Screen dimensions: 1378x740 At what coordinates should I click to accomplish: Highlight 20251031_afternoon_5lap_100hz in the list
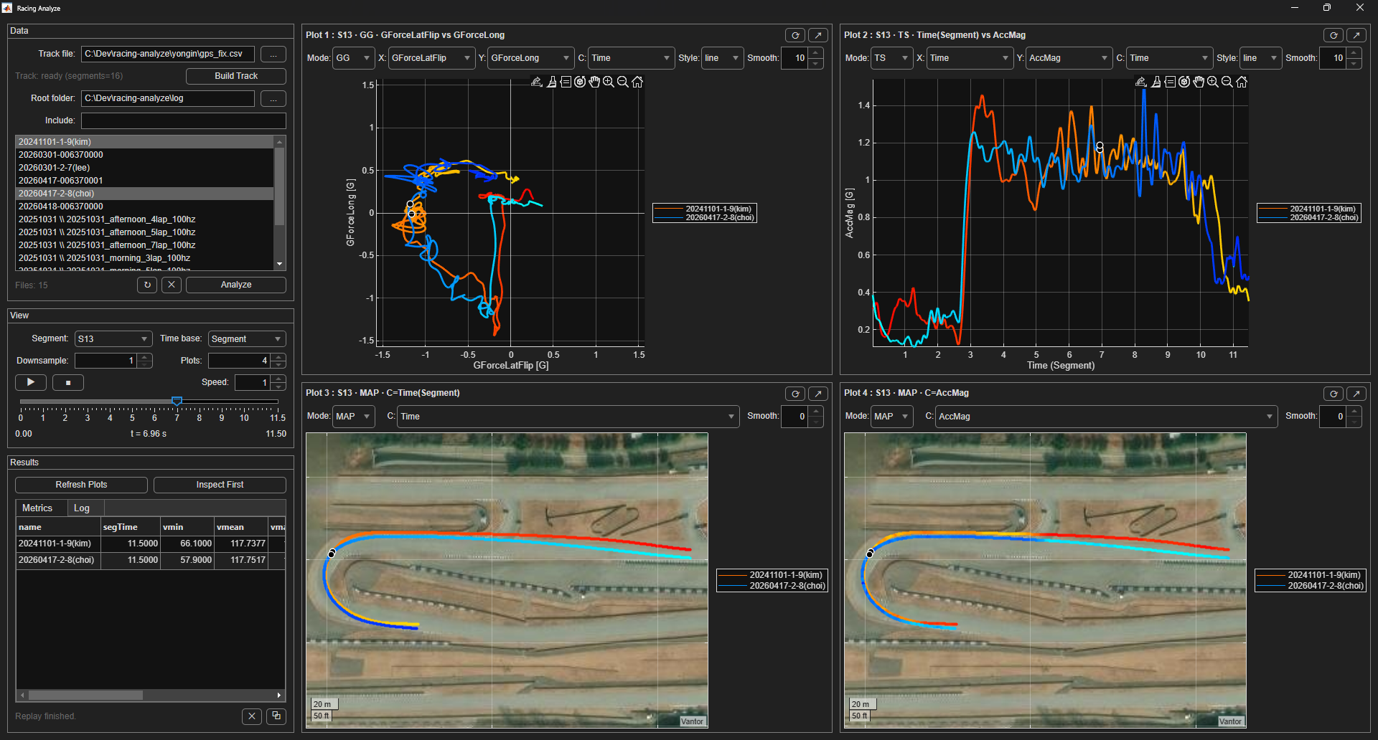click(x=106, y=232)
